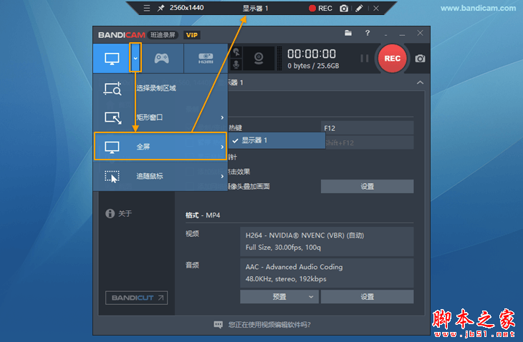Click the 追随鼠标 dotted cursor icon

point(112,177)
